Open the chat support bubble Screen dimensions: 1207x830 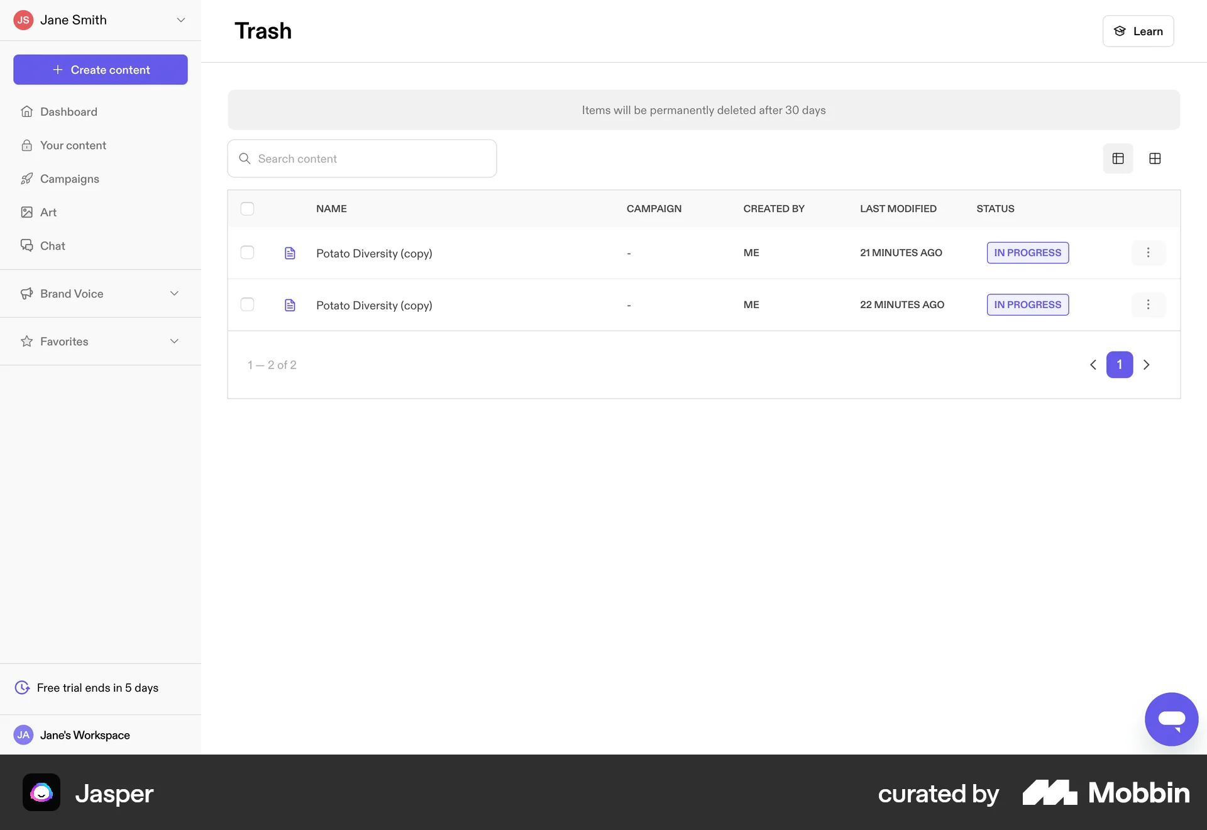1171,719
